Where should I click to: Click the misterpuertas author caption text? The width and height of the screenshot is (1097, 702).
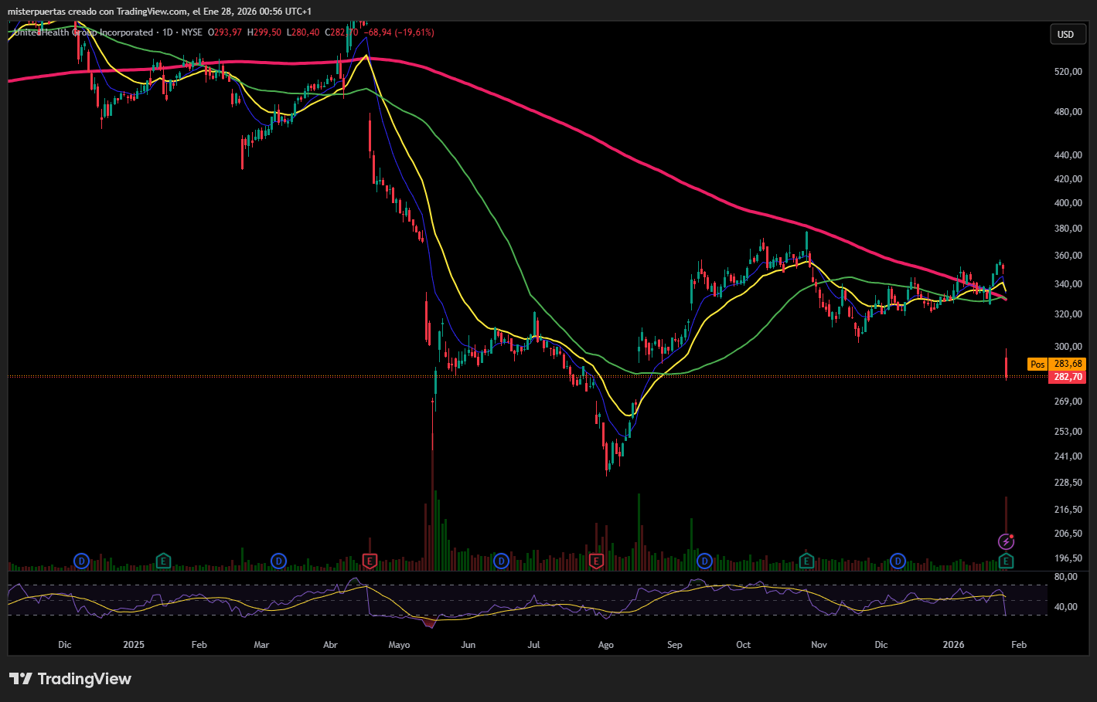click(x=159, y=12)
